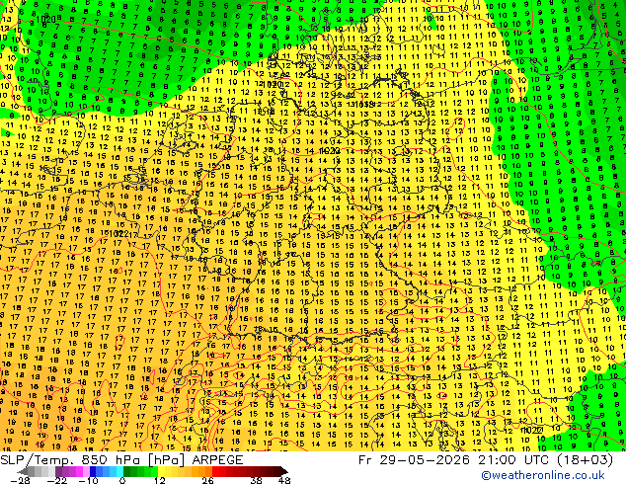This screenshot has width=626, height=484.
Task: Click the -10 label on the scale
Action: click(x=88, y=480)
